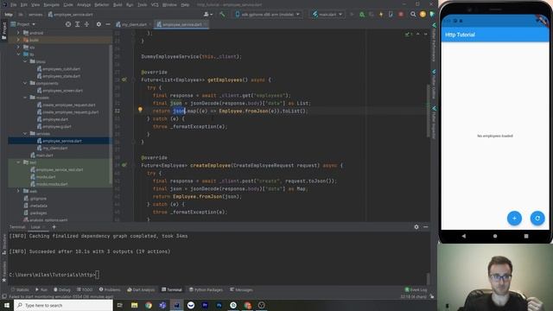Open the Event Log
553x311 pixels.
[x=416, y=290]
